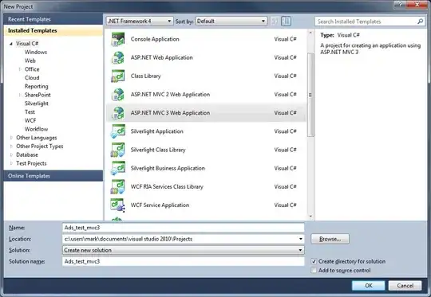
Task: Open the Location path dropdown
Action: [x=300, y=239]
